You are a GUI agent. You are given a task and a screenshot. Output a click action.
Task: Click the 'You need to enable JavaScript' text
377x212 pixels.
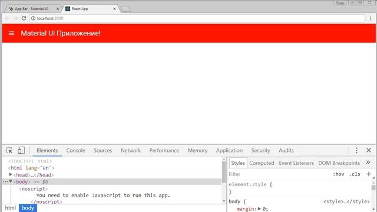point(103,196)
